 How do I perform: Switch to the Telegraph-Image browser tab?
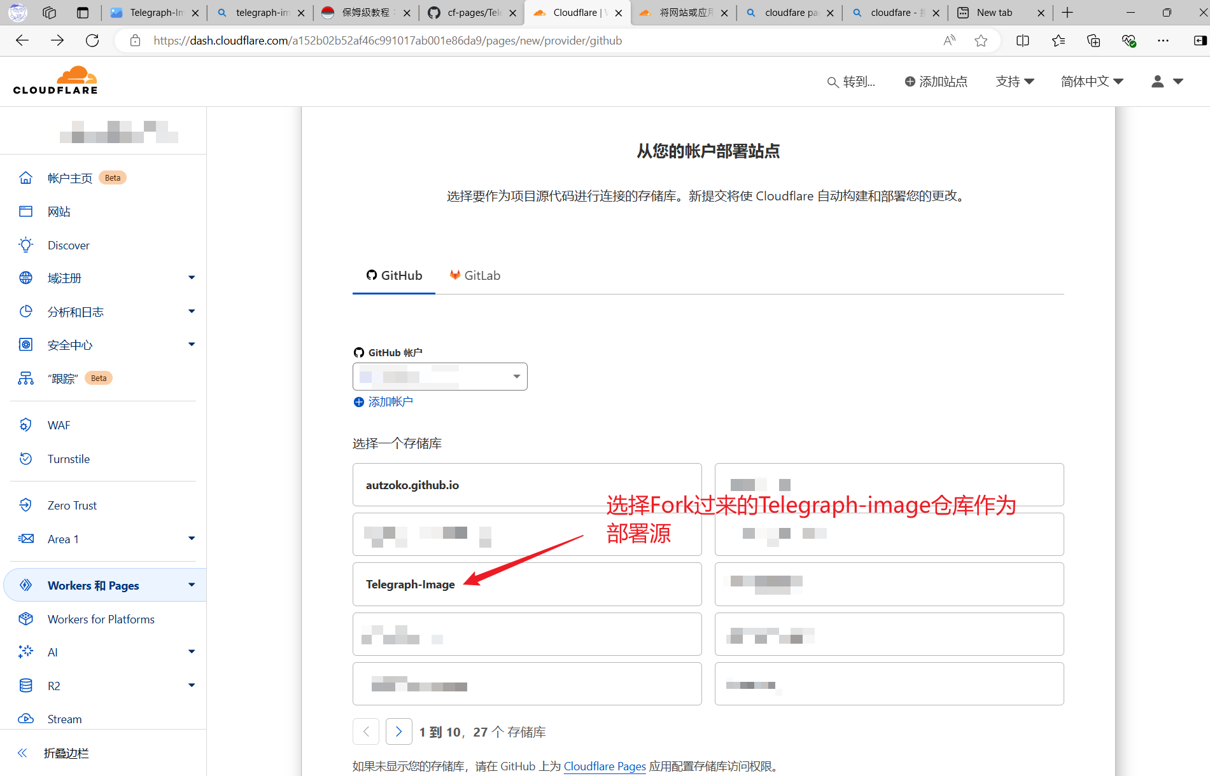(x=153, y=13)
